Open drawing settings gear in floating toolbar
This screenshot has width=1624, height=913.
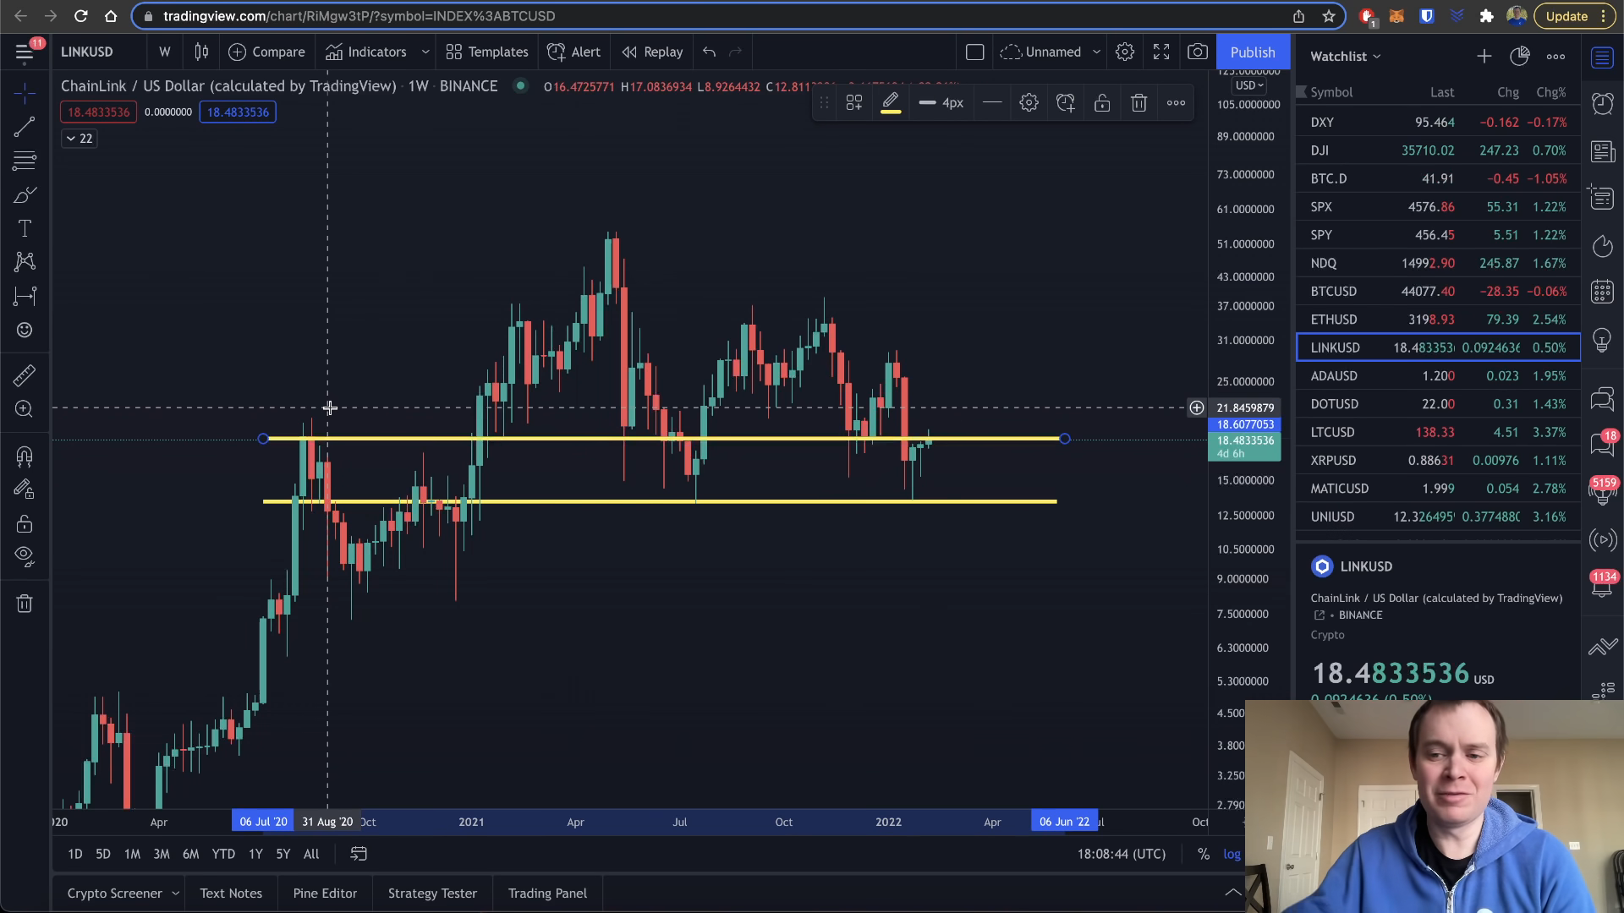coord(1029,103)
